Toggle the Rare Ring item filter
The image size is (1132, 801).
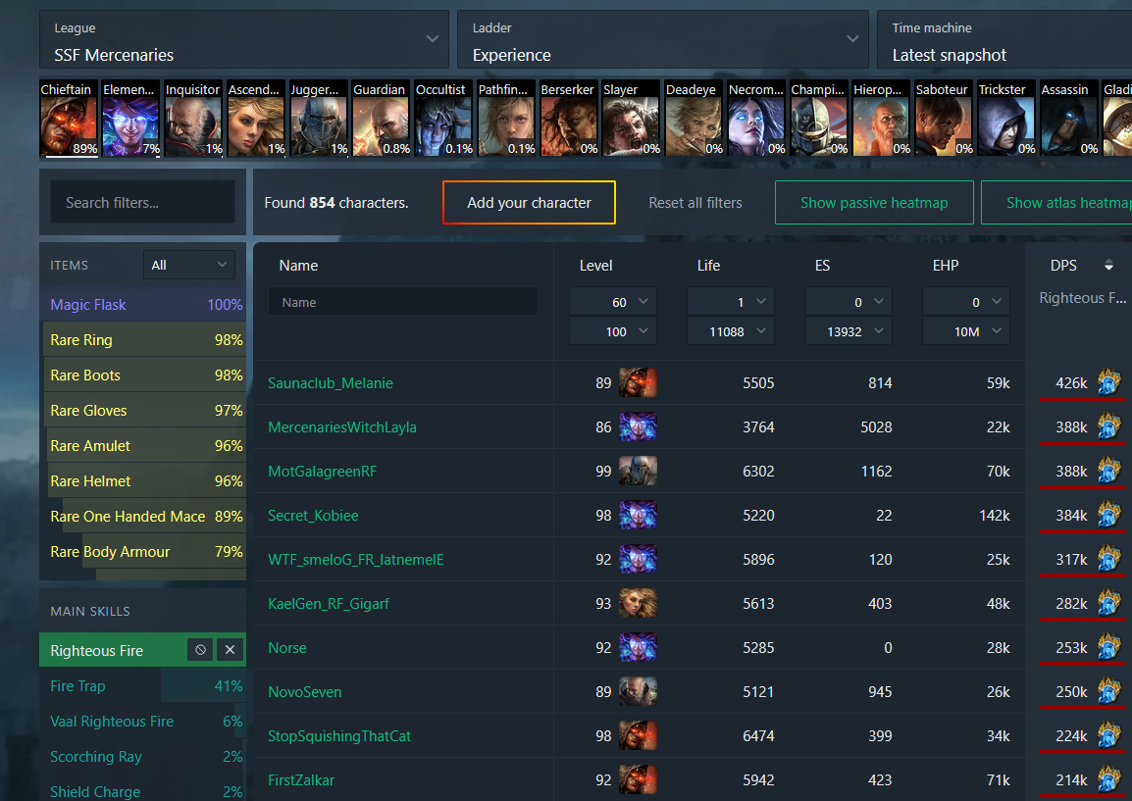143,340
